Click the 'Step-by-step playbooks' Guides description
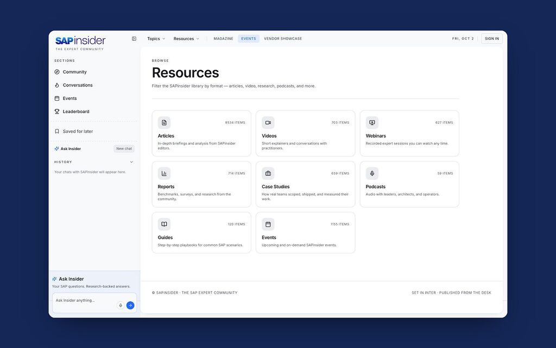The width and height of the screenshot is (556, 348). click(200, 245)
